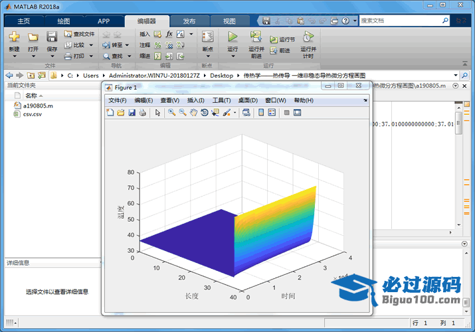
Task: Click the green Run (运行) icon
Action: tap(233, 37)
